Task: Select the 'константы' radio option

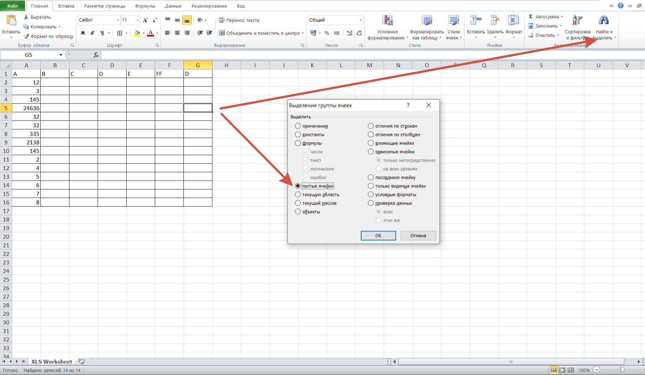Action: (x=298, y=135)
